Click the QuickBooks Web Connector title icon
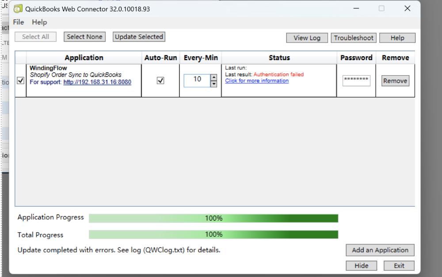The image size is (442, 277). 18,9
